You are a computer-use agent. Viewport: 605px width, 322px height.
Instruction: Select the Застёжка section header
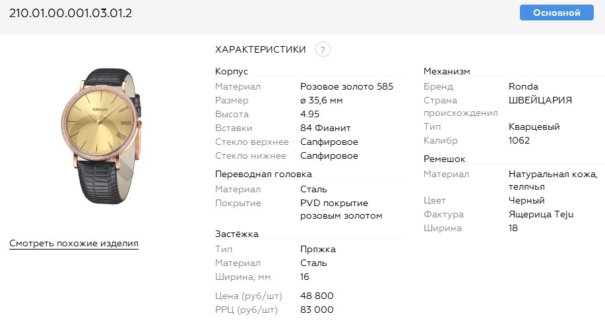[237, 234]
